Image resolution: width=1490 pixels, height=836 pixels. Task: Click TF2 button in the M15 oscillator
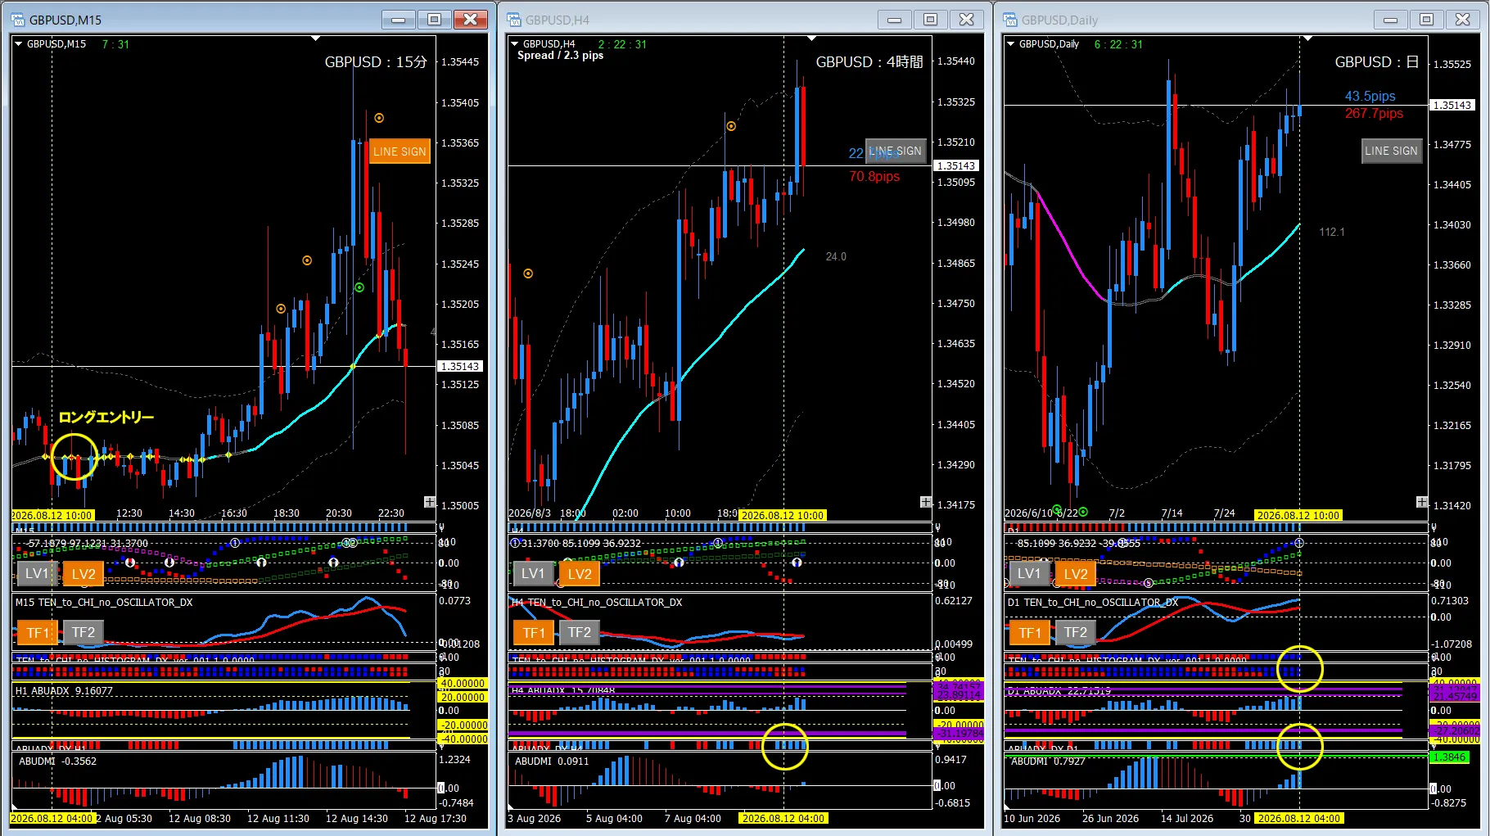(x=84, y=632)
